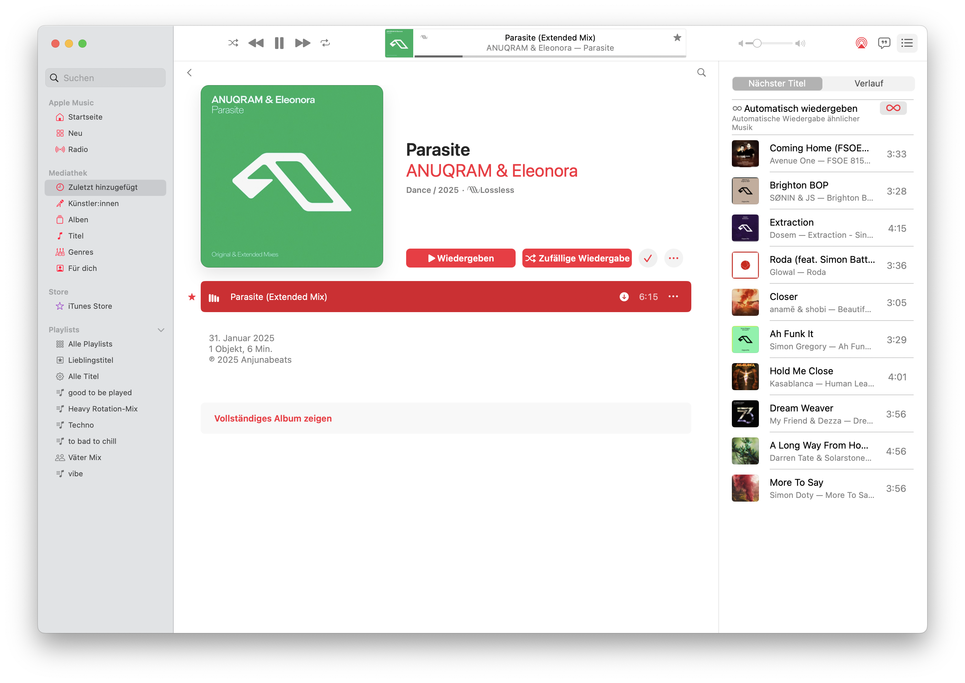Click Vollständiges Album zeigen link
The image size is (965, 683).
[273, 419]
